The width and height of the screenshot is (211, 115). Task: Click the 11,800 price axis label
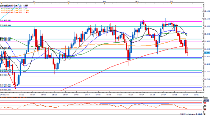coord(207,64)
